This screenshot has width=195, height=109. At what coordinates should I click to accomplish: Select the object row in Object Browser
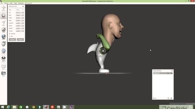pyautogui.click(x=163, y=73)
